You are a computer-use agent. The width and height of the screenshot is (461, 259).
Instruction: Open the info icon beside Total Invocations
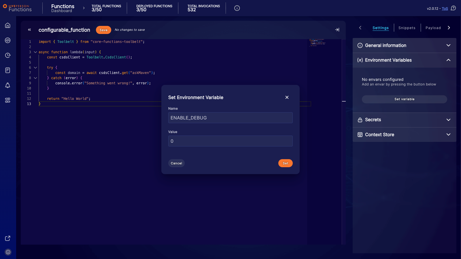237,8
